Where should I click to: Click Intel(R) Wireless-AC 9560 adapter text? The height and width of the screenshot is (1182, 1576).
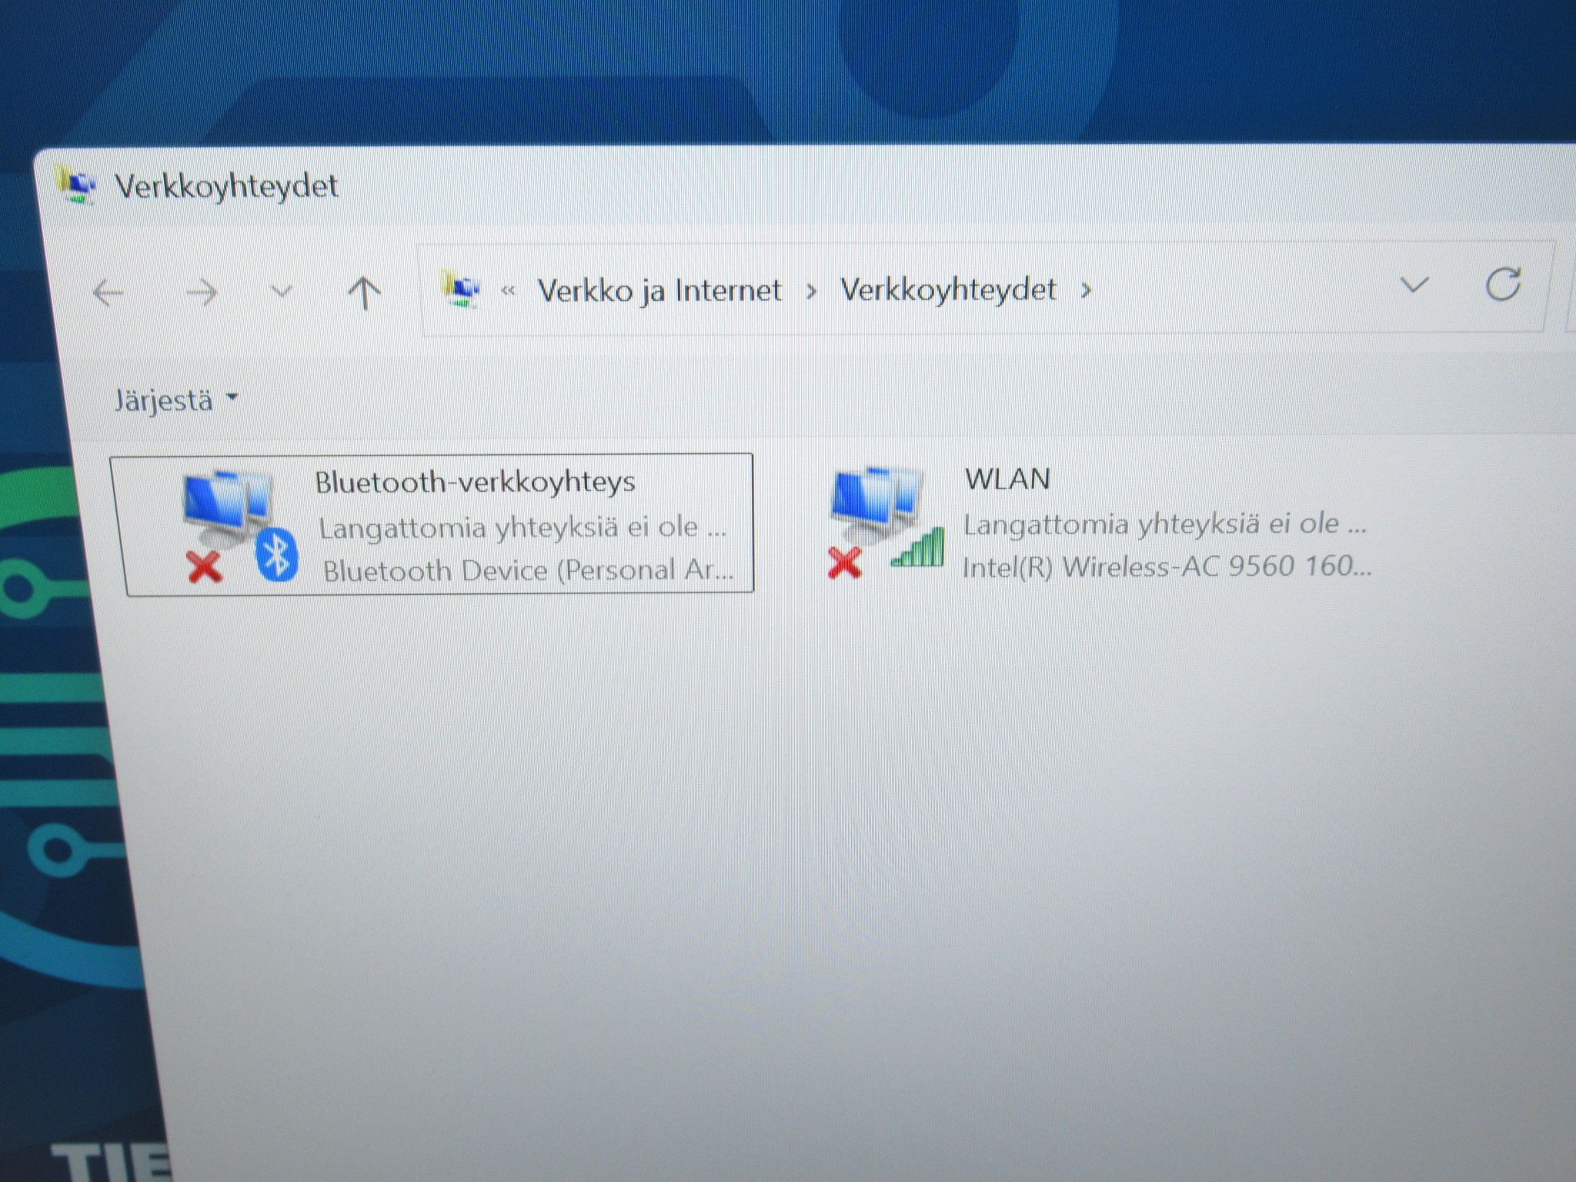(1167, 567)
